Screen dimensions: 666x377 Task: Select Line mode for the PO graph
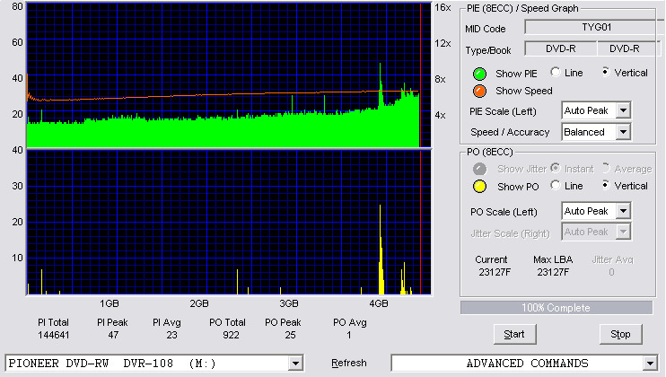[555, 185]
